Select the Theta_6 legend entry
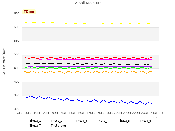Image resolution: width=175 pixels, height=131 pixels. (x=143, y=121)
